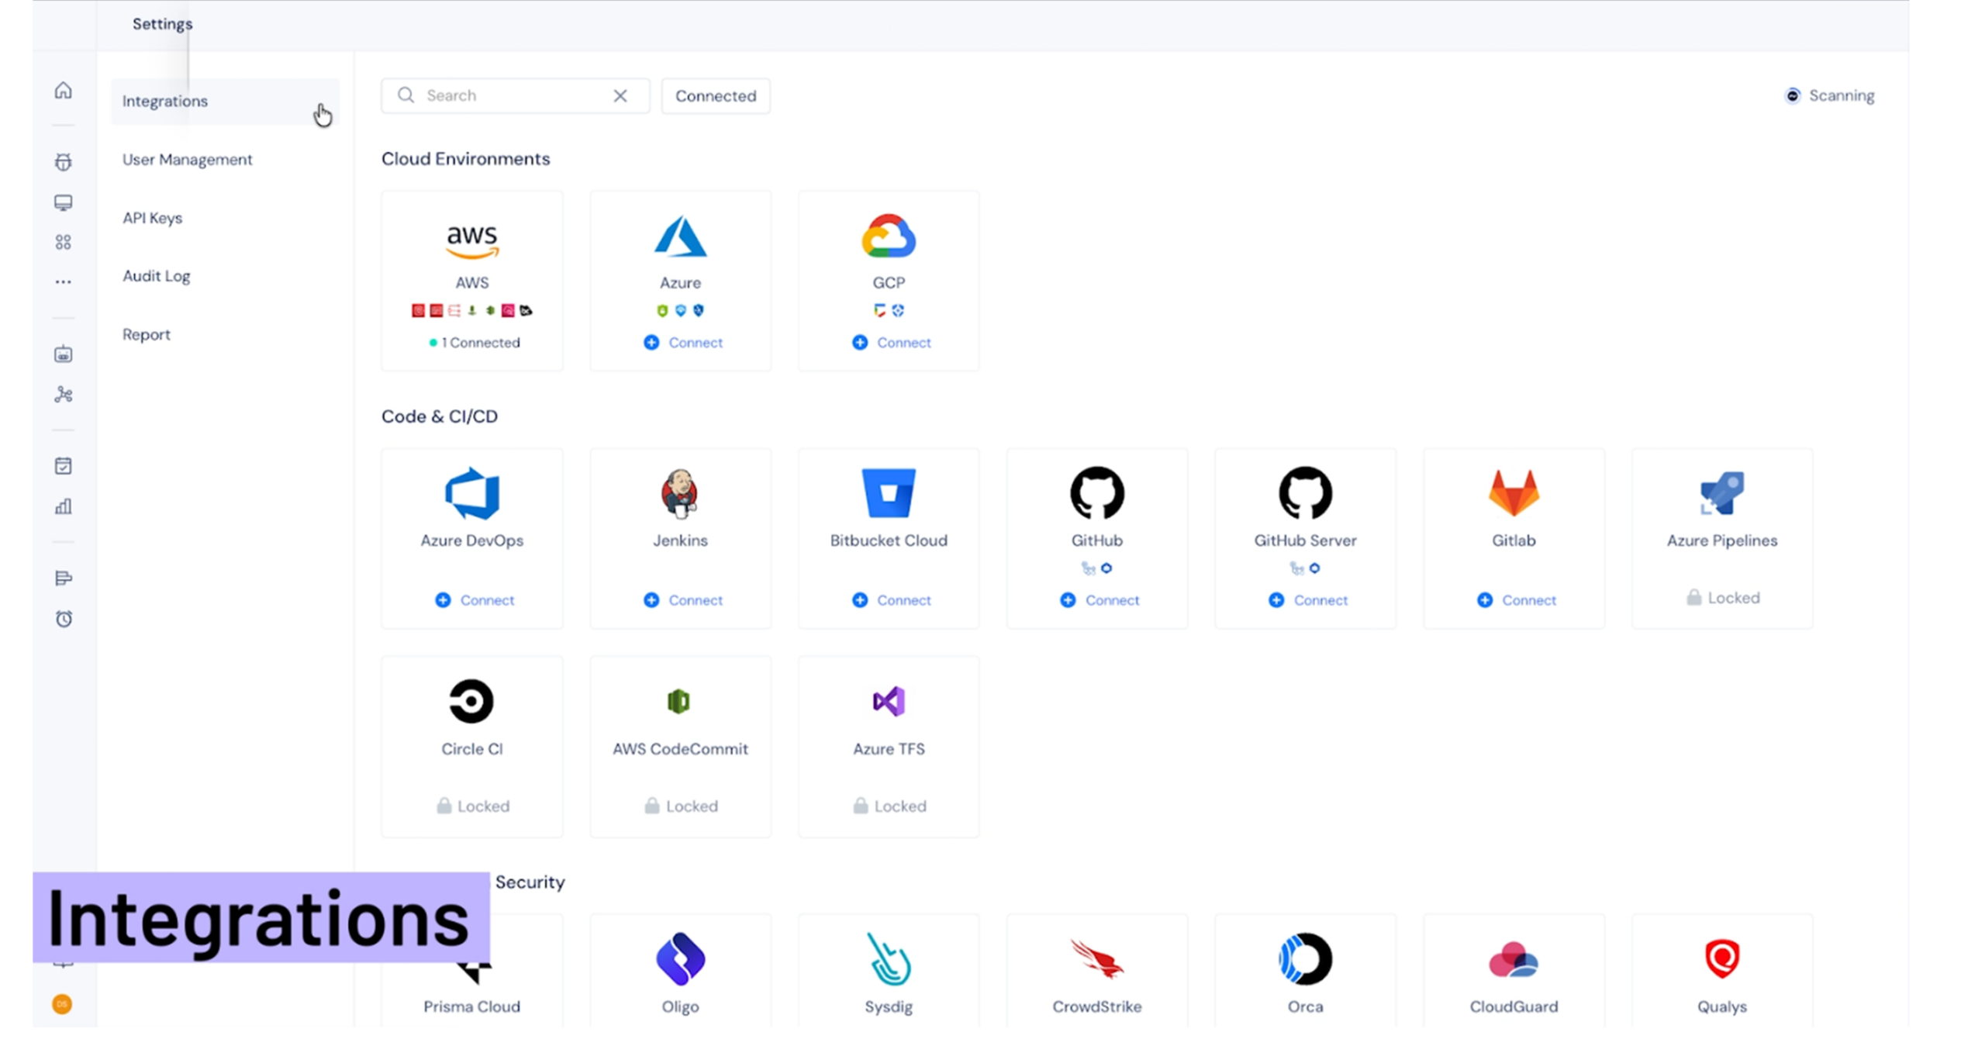Click the alarm clock sidebar icon
This screenshot has height=1060, width=1985.
pyautogui.click(x=64, y=619)
